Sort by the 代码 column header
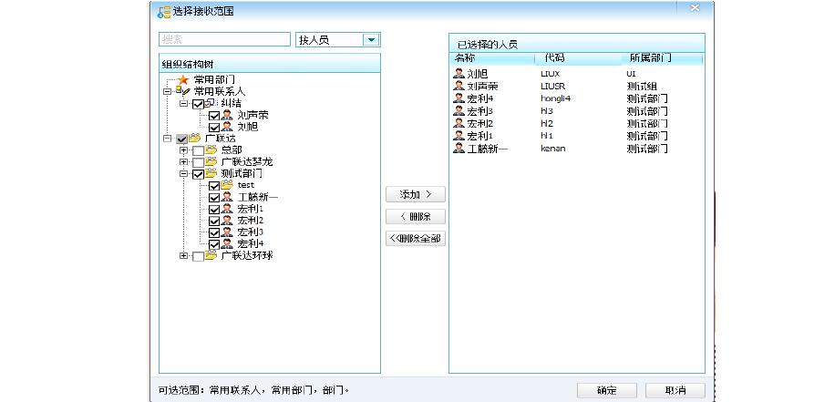The image size is (814, 402). (x=578, y=58)
